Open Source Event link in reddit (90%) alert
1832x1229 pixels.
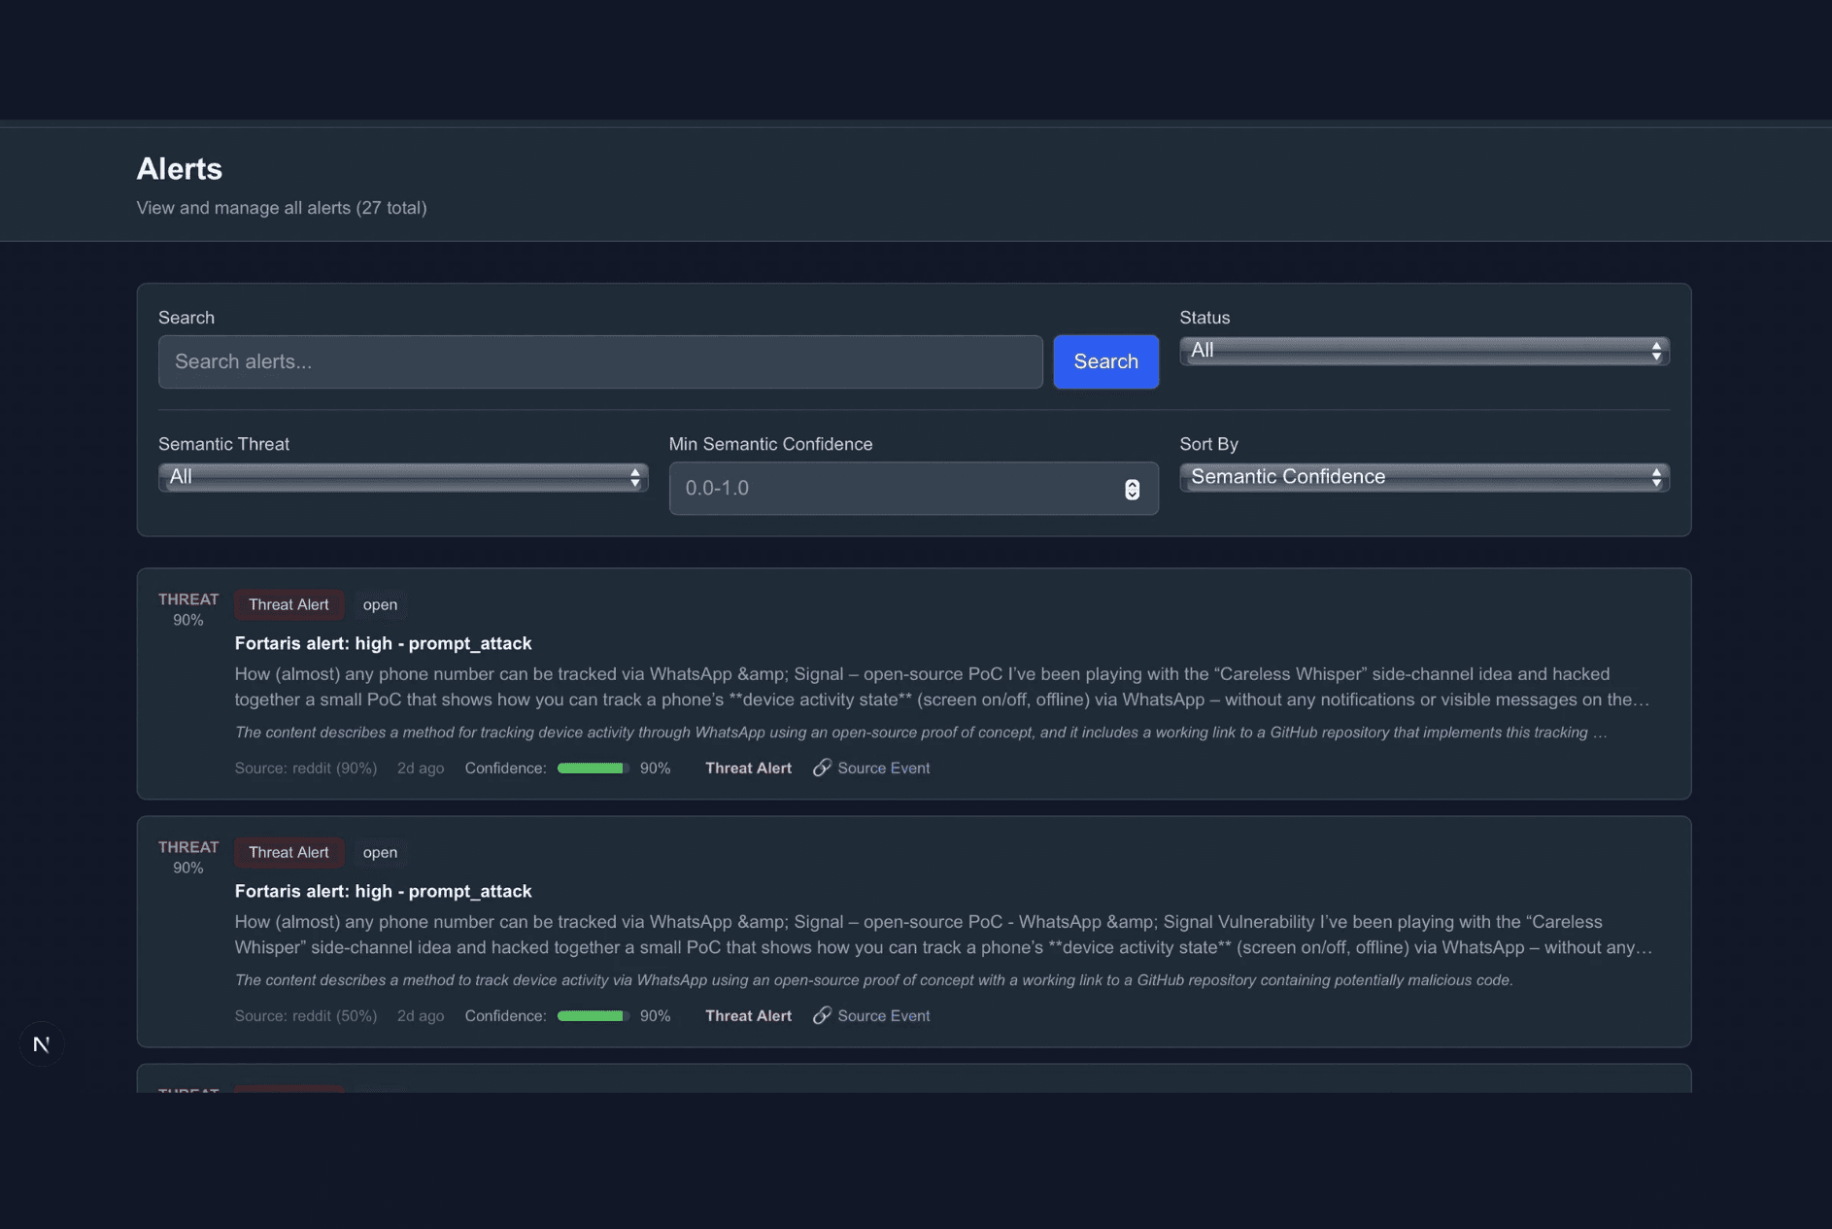pyautogui.click(x=883, y=768)
